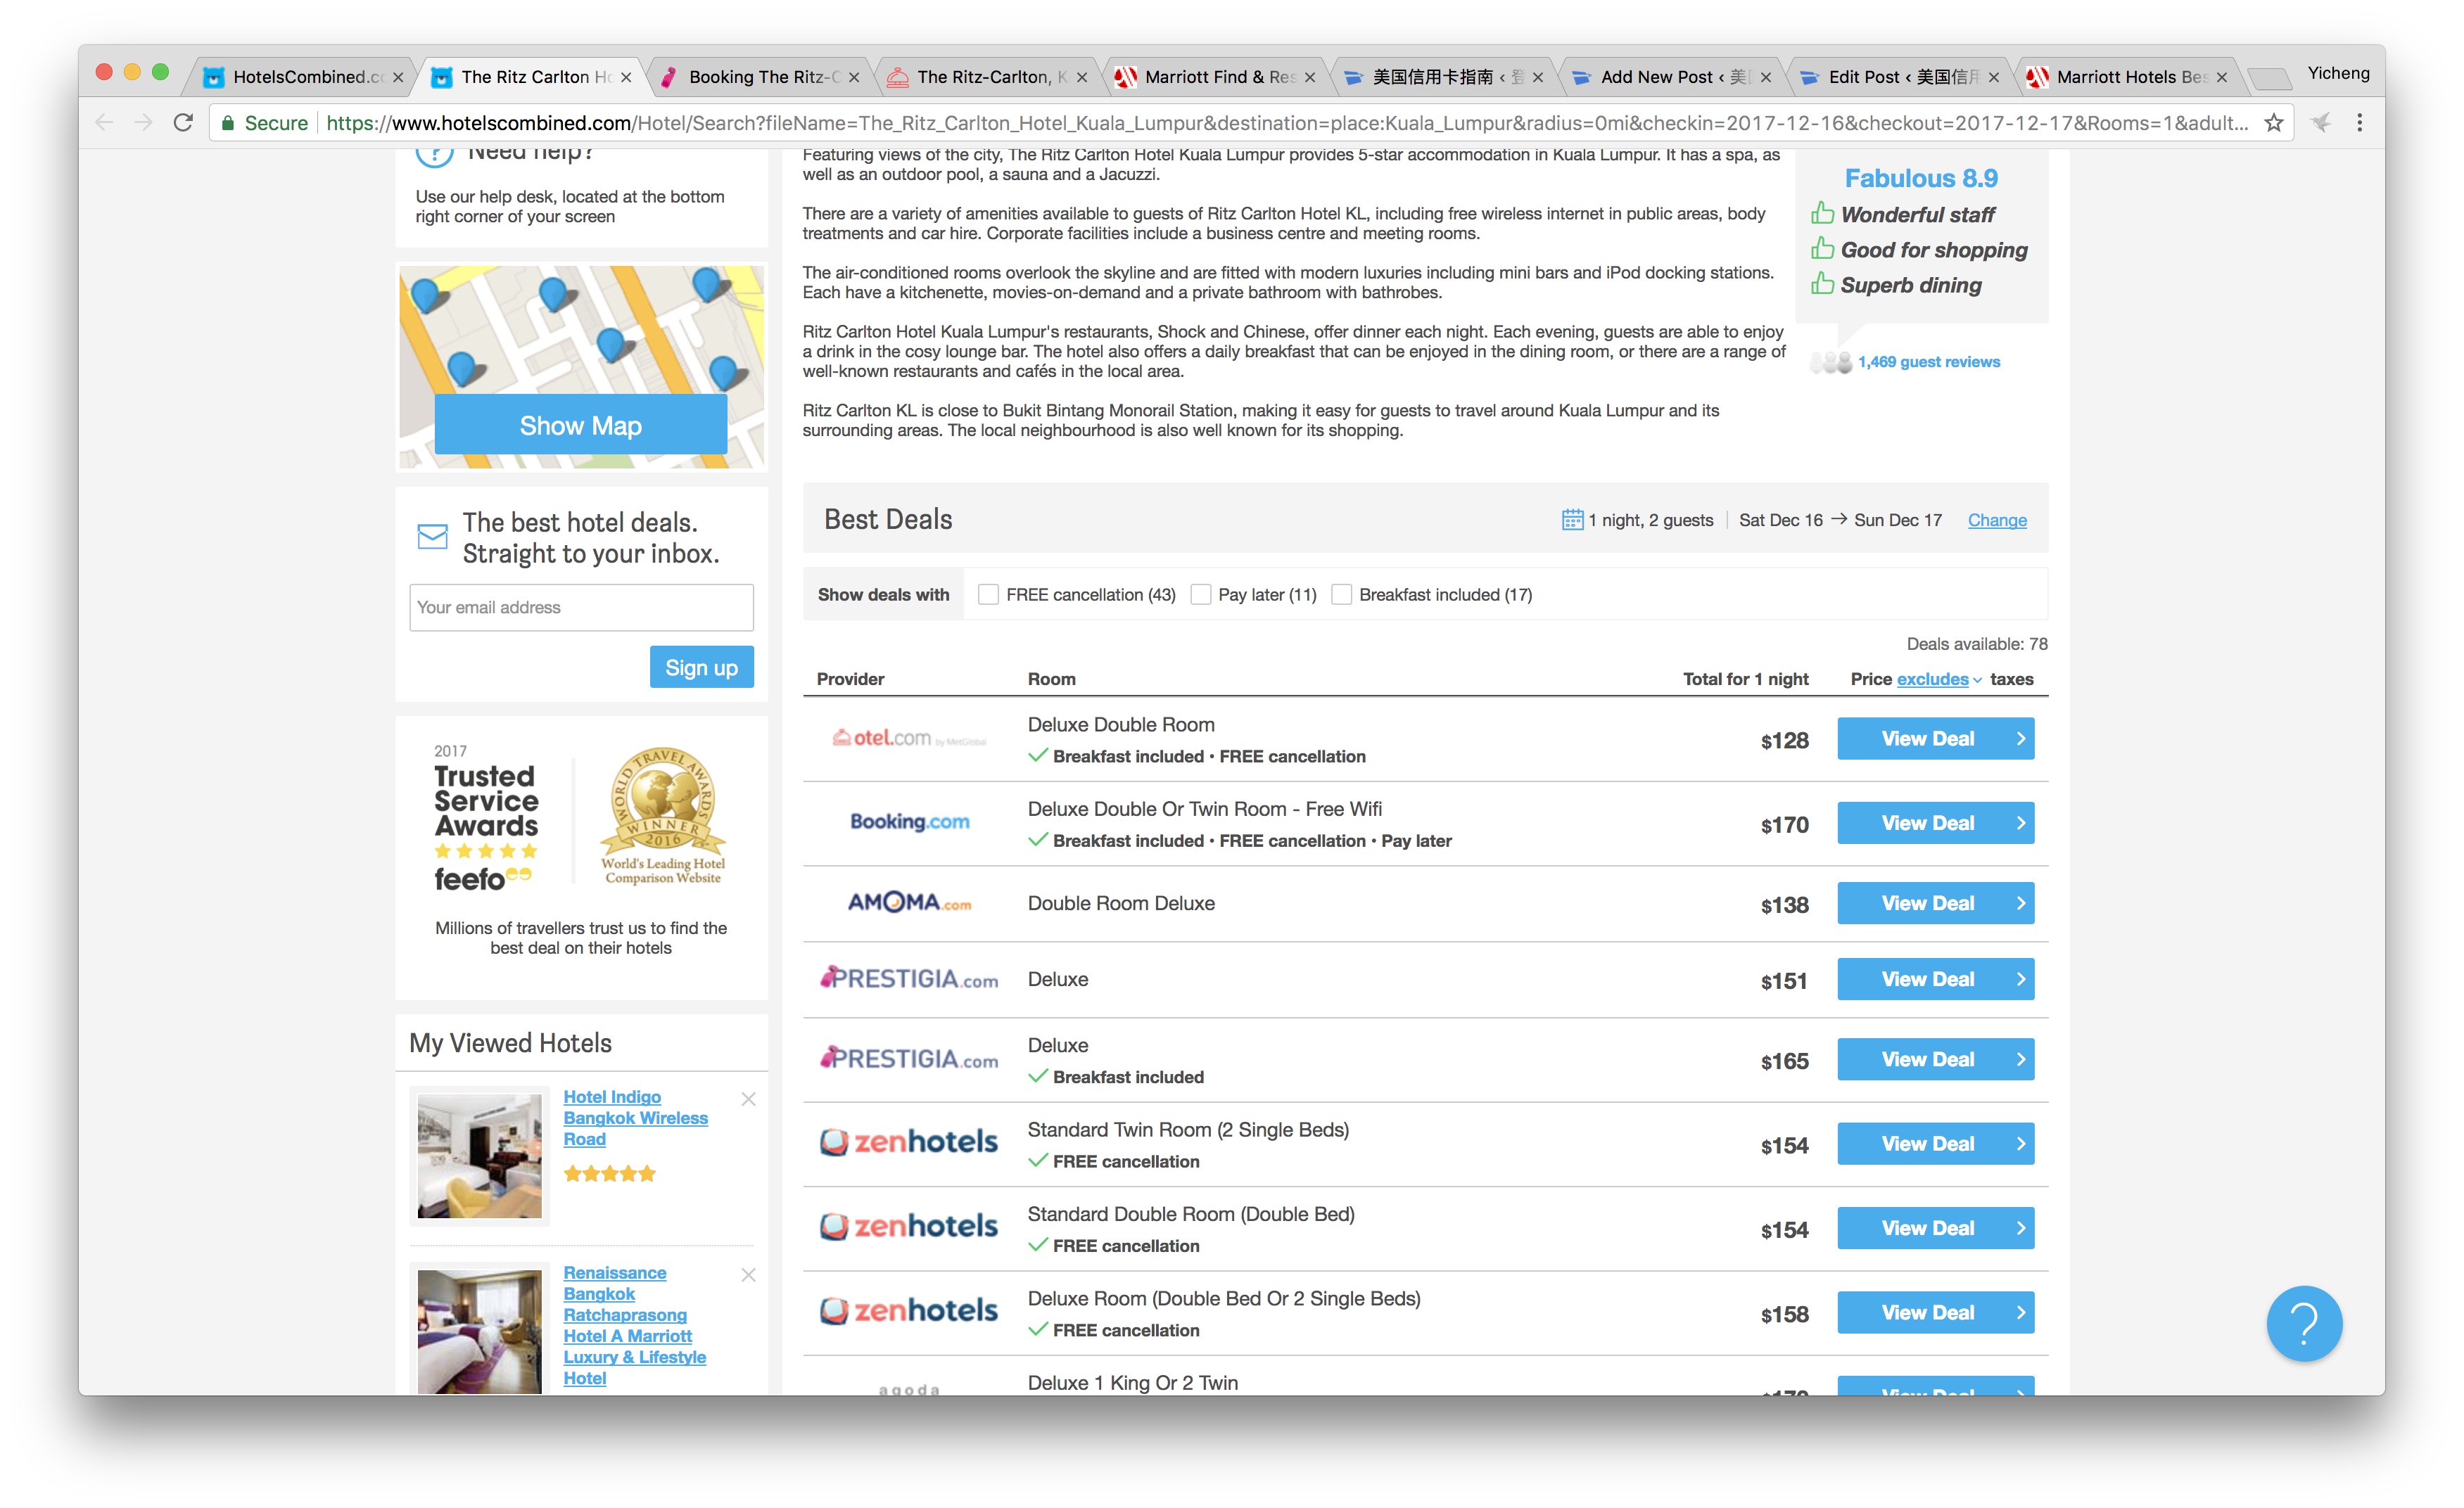Screen dimensions: 2464x1508
Task: Click the Chrome extension icon next to star
Action: point(2321,123)
